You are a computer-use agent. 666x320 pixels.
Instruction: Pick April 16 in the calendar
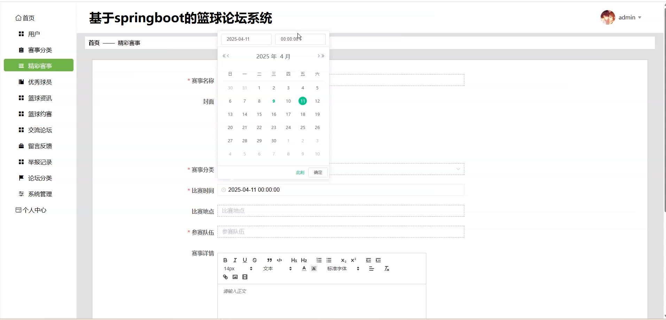click(274, 114)
